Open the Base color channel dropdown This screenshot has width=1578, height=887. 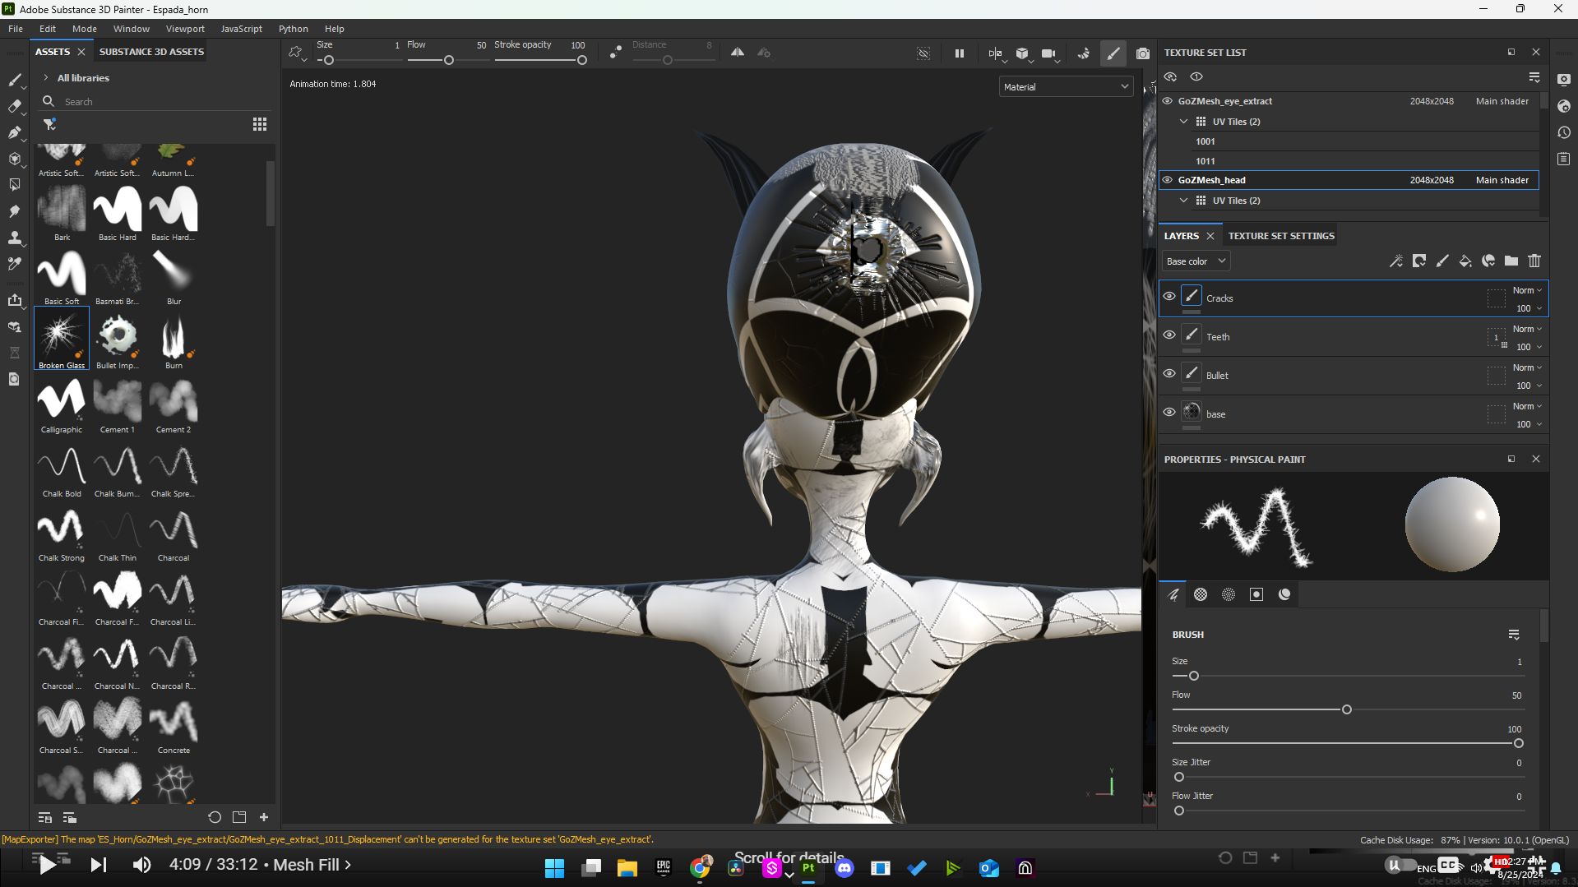pyautogui.click(x=1196, y=261)
